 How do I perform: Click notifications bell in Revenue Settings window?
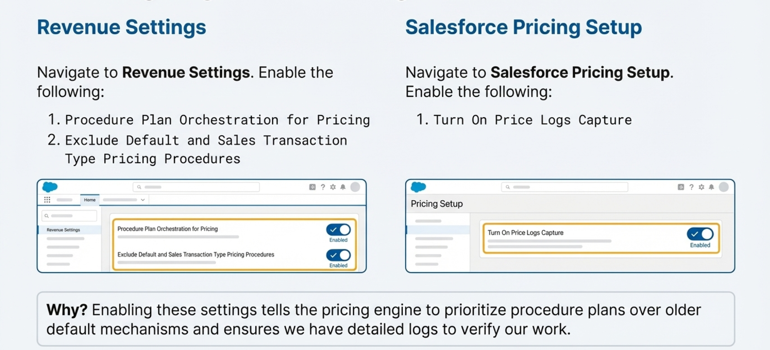343,187
